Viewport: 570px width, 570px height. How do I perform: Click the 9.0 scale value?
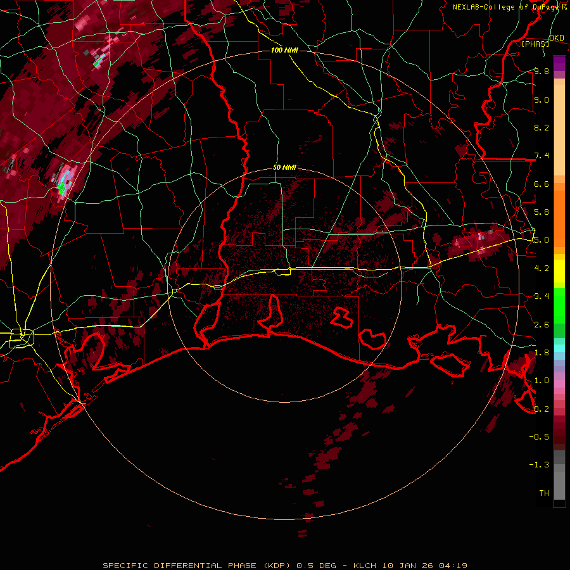click(x=541, y=99)
